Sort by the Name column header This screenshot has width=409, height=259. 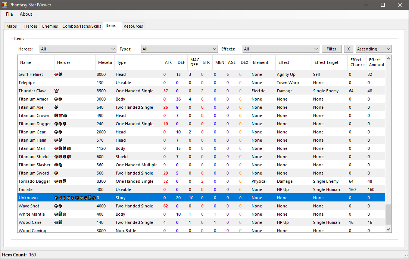[36, 62]
